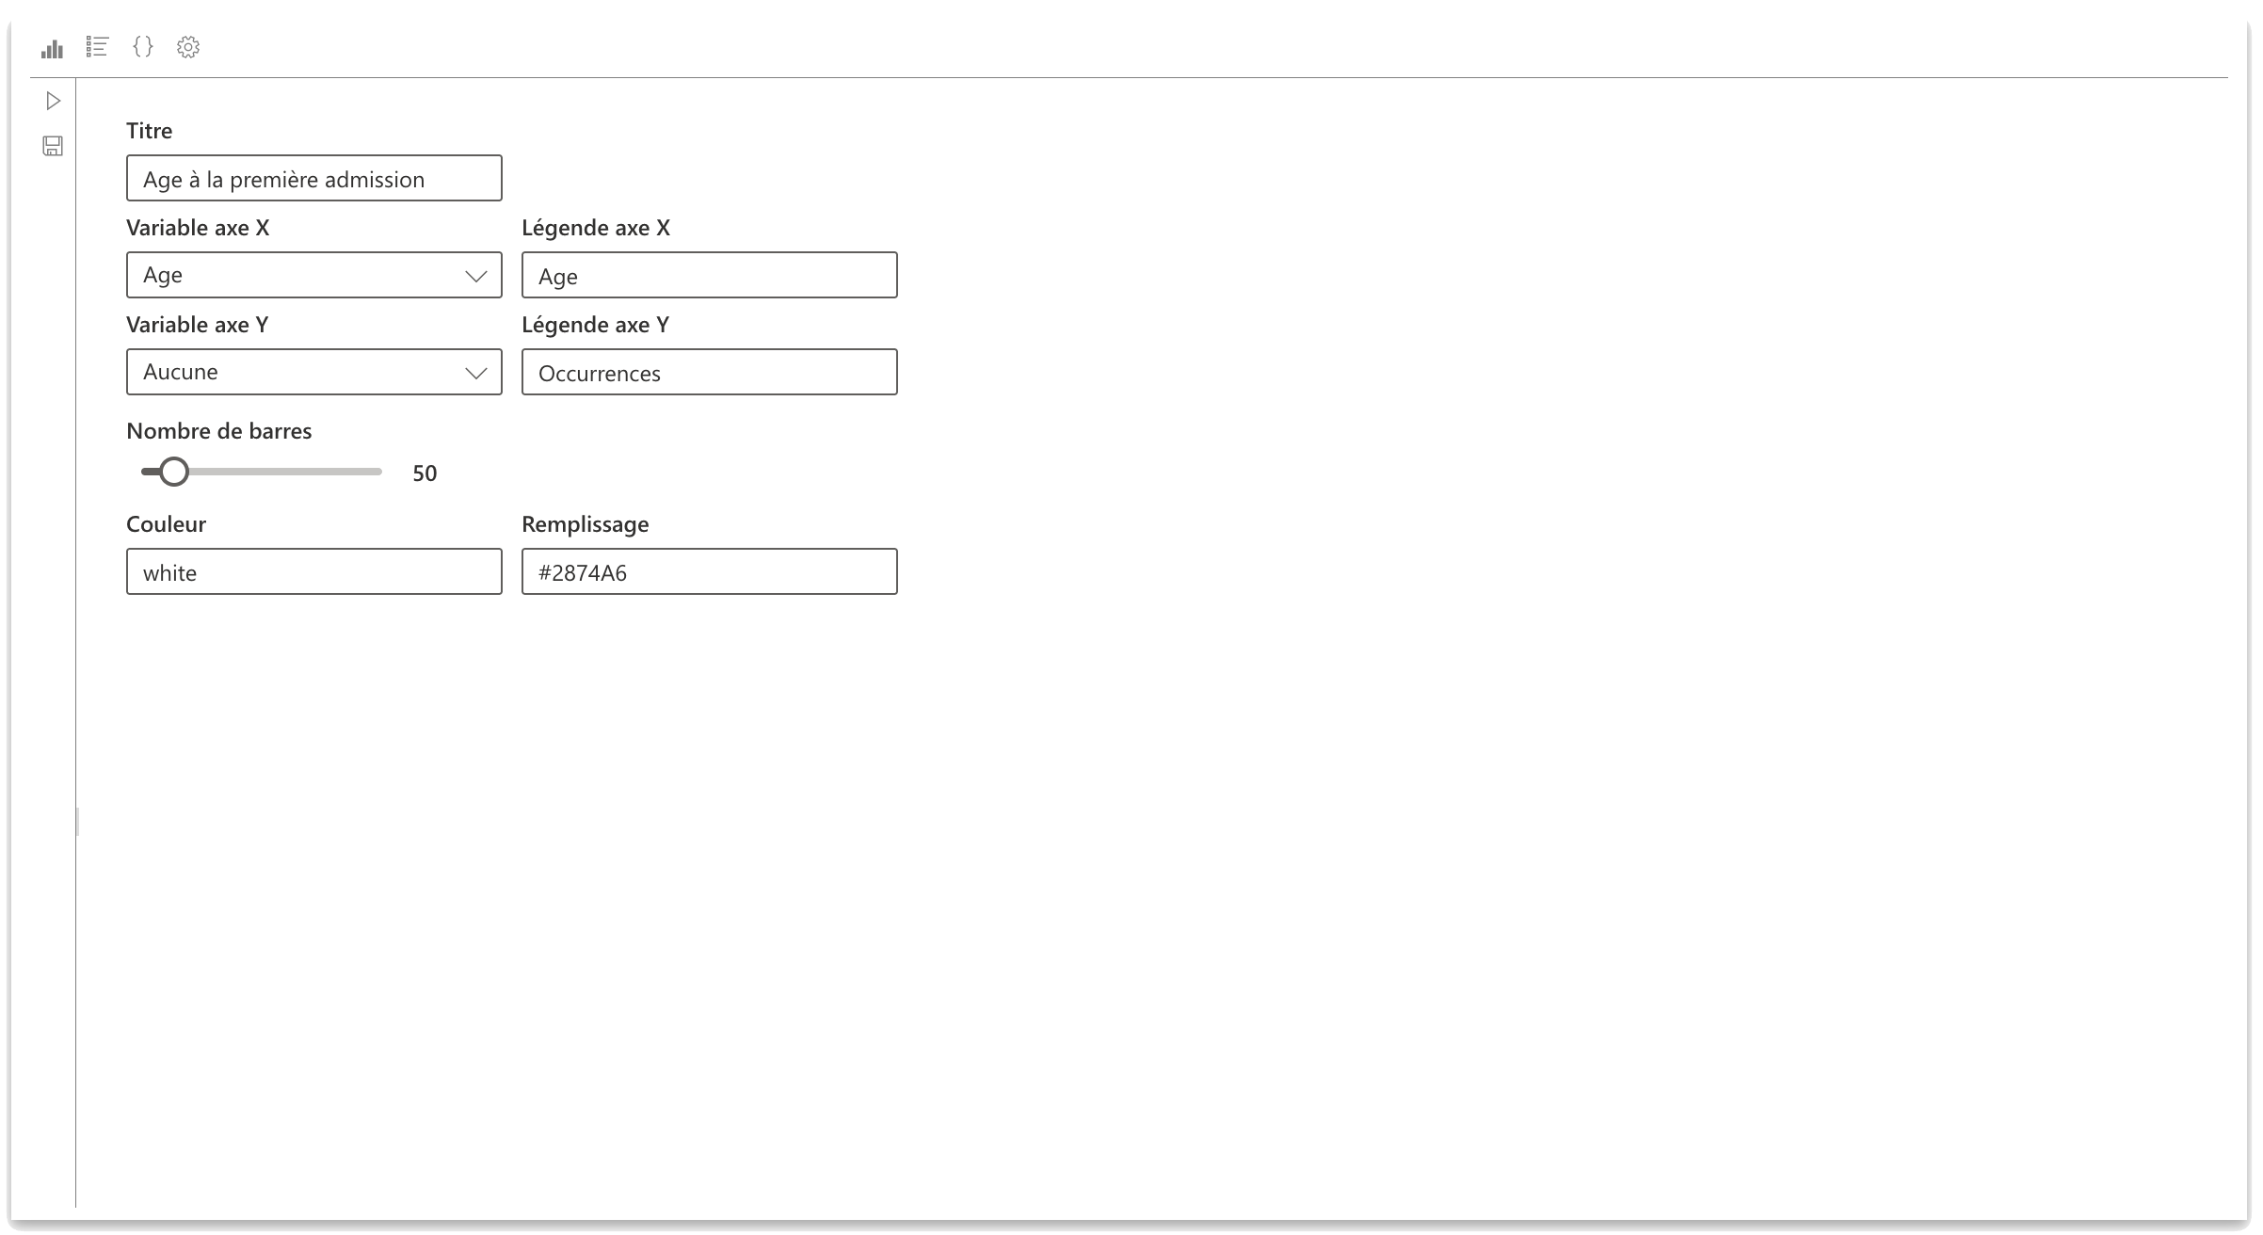Viewport: 2263px width, 1235px height.
Task: Open the Aucune variable Y selector
Action: click(312, 371)
